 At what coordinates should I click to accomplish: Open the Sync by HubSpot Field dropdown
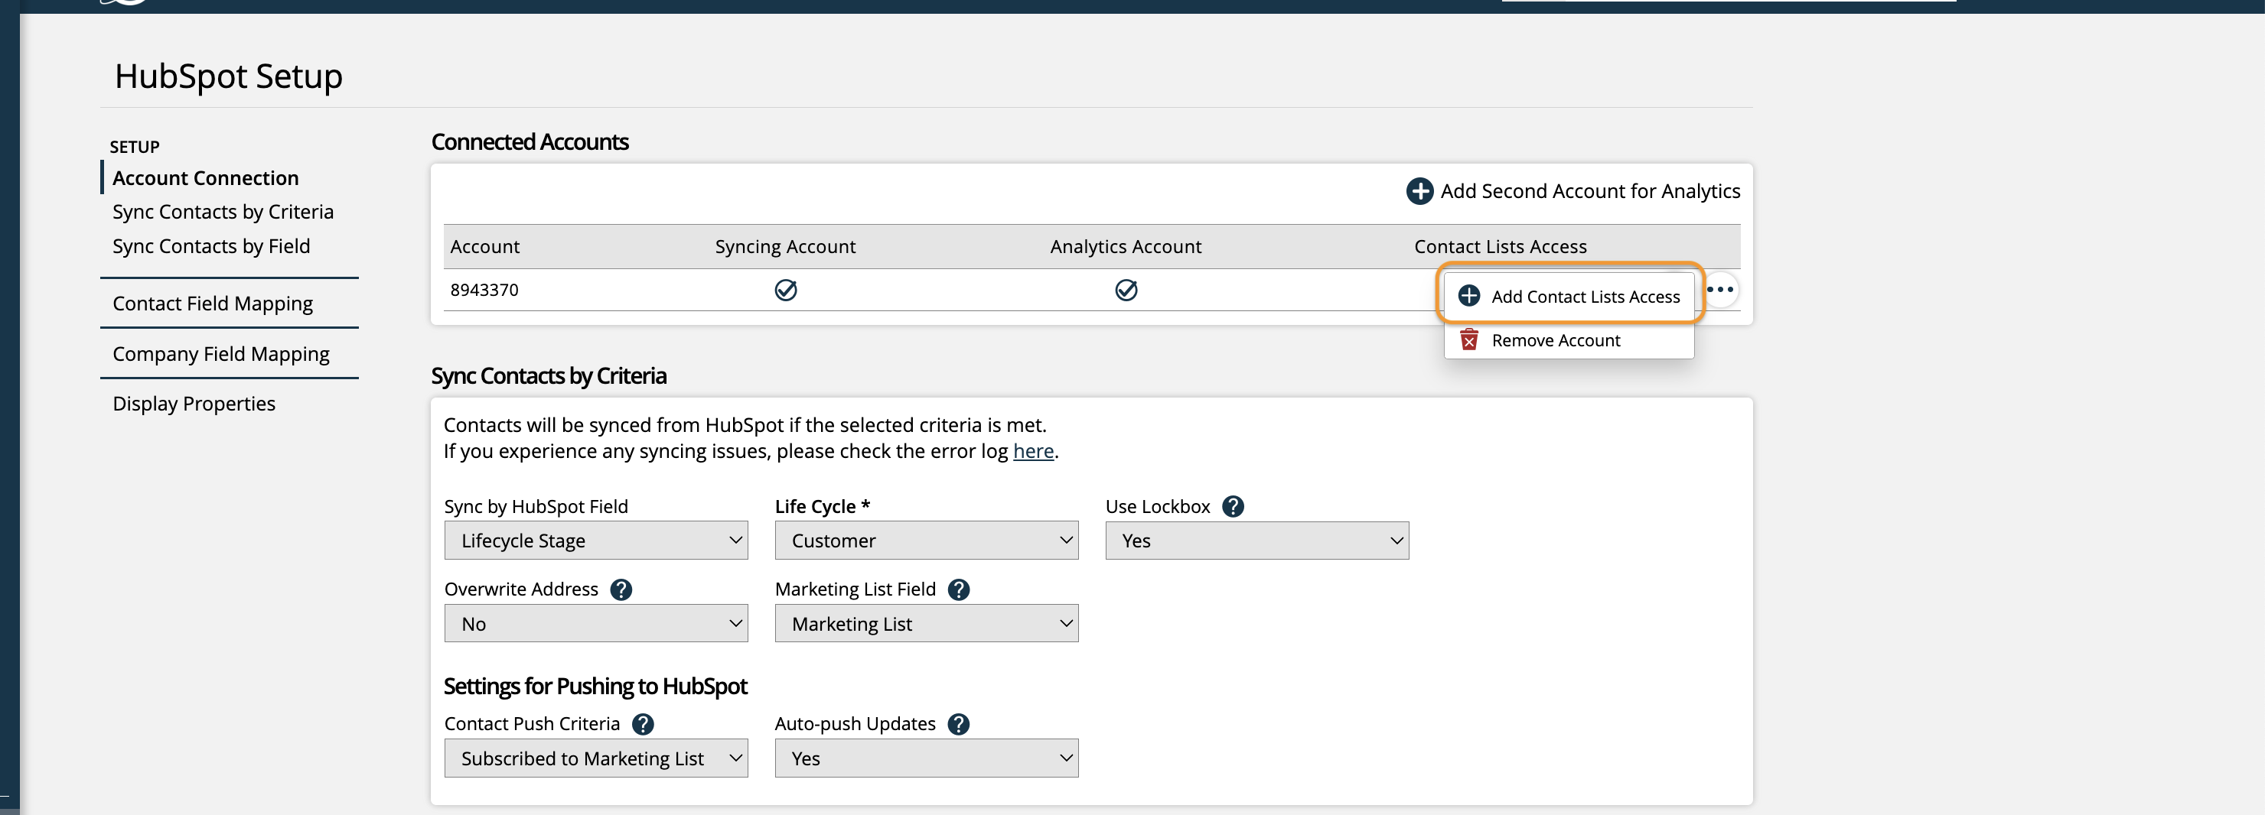point(596,540)
